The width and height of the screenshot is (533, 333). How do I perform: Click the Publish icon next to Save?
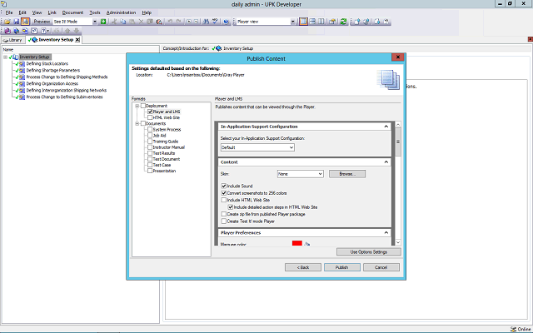pos(25,22)
